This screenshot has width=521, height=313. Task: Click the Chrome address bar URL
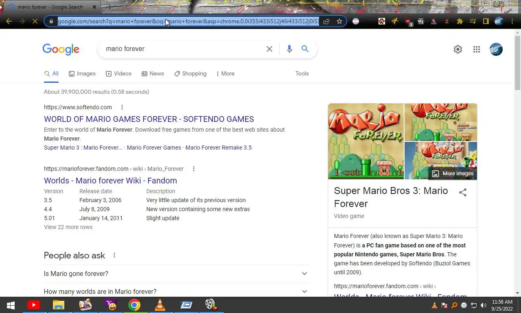coord(188,21)
